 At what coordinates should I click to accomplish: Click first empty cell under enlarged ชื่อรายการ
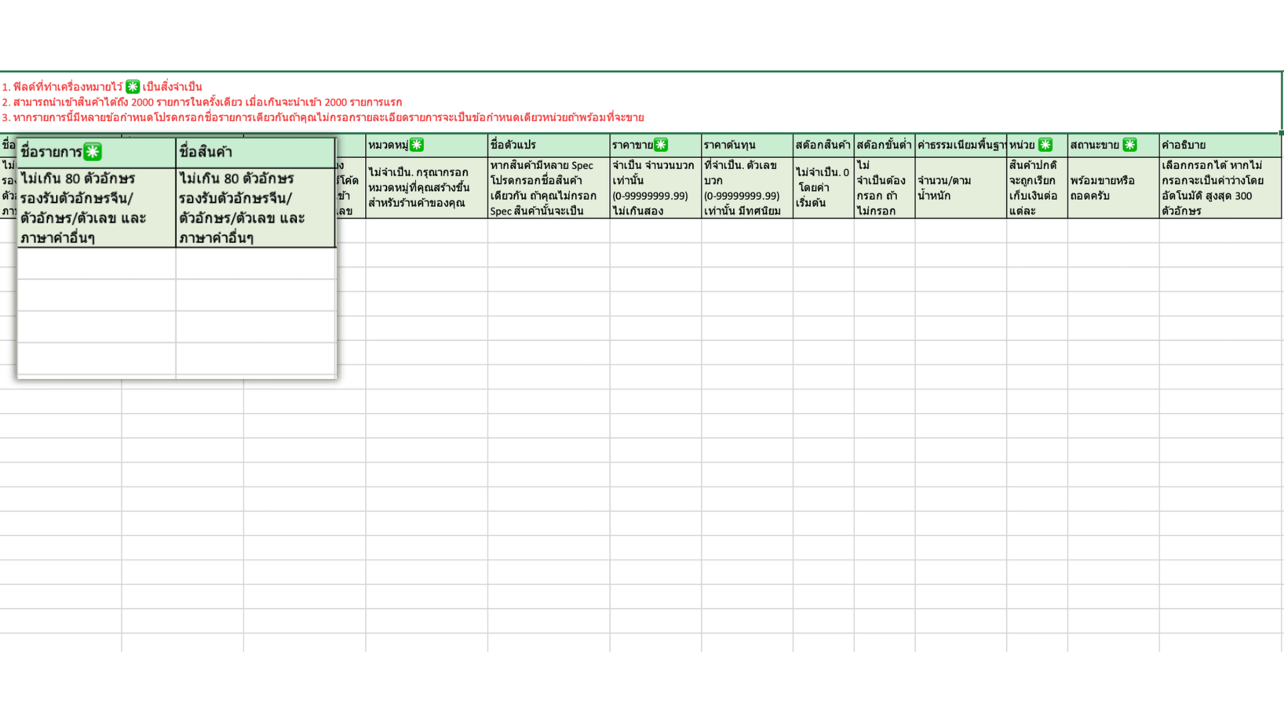(x=96, y=263)
